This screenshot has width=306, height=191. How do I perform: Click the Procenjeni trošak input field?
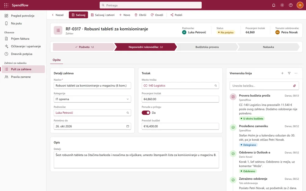pyautogui.click(x=180, y=99)
